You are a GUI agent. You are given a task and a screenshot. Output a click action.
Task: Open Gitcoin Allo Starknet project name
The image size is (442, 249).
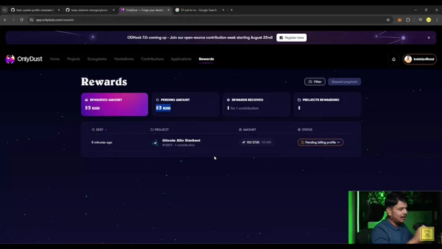coord(181,140)
